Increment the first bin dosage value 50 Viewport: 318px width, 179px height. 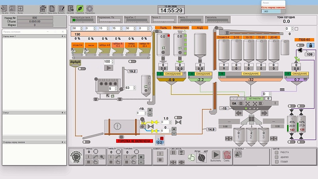click(81, 27)
